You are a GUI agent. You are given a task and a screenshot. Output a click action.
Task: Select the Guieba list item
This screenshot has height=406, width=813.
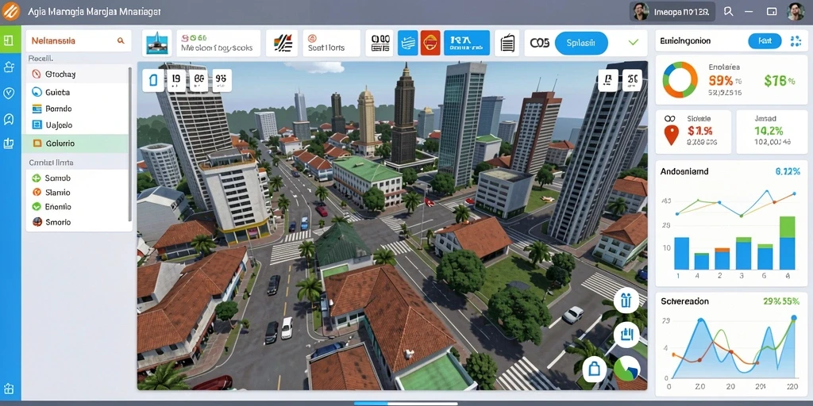[x=77, y=92]
